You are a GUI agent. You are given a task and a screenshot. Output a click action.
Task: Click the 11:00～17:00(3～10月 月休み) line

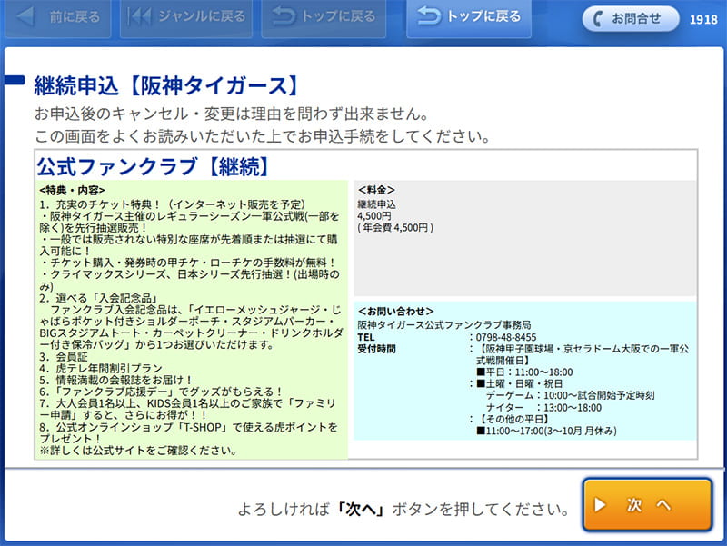547,431
